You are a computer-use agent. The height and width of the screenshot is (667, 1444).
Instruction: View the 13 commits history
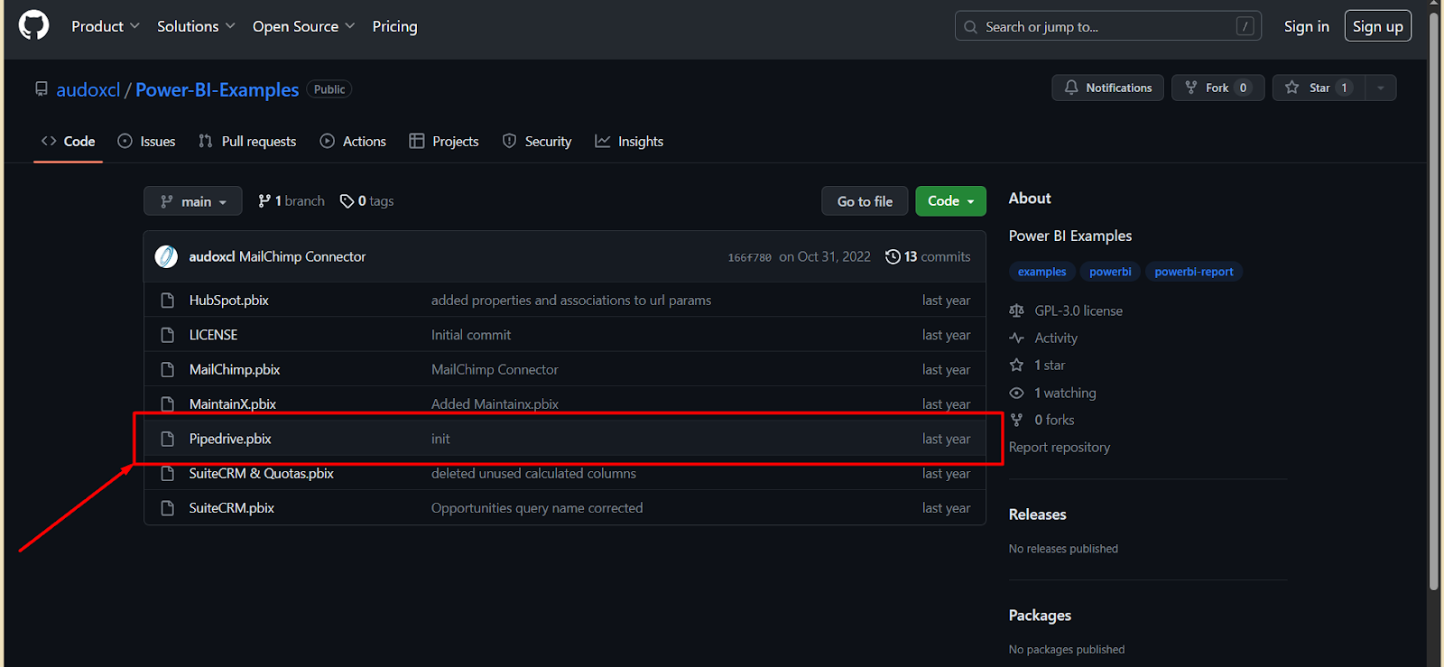click(928, 256)
